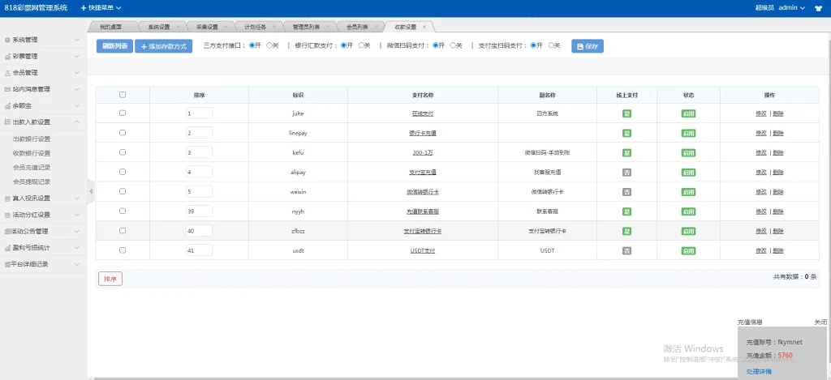Click the sort order field showing 39
831x380 pixels.
[199, 211]
